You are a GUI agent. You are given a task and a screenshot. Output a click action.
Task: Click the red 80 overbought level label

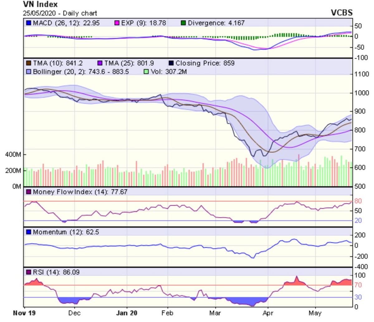pos(358,201)
